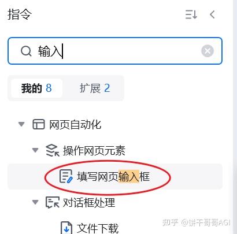The height and width of the screenshot is (234, 237).
Task: Click the 指令 panel title
Action: (20, 14)
